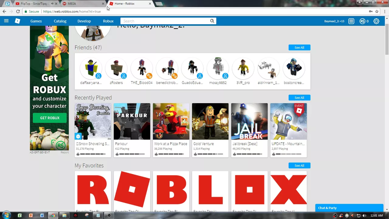Mute the FlipTop tab audio icon

coord(52,4)
